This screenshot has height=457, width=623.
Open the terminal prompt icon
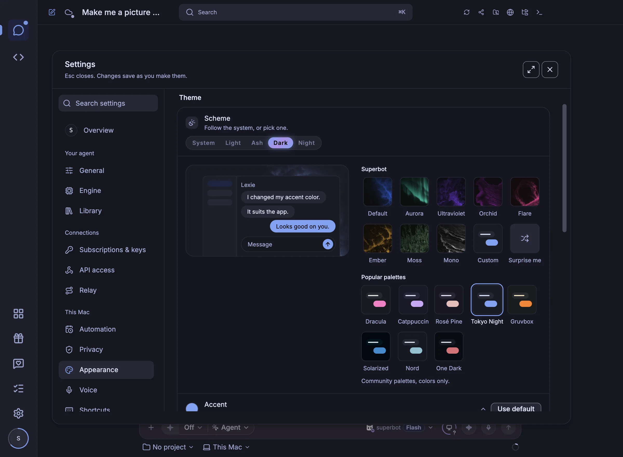coord(539,12)
